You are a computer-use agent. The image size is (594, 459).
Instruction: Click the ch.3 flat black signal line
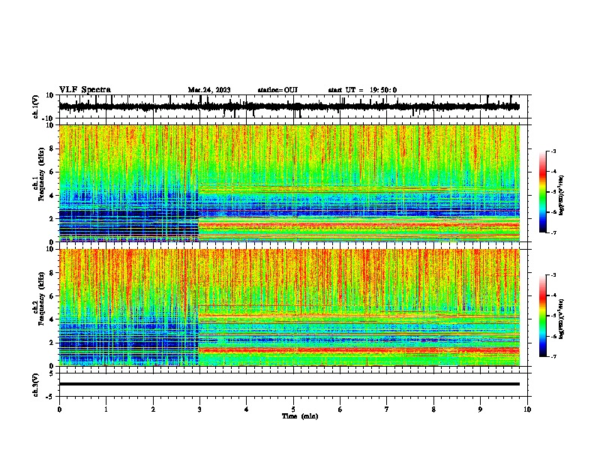(x=289, y=384)
